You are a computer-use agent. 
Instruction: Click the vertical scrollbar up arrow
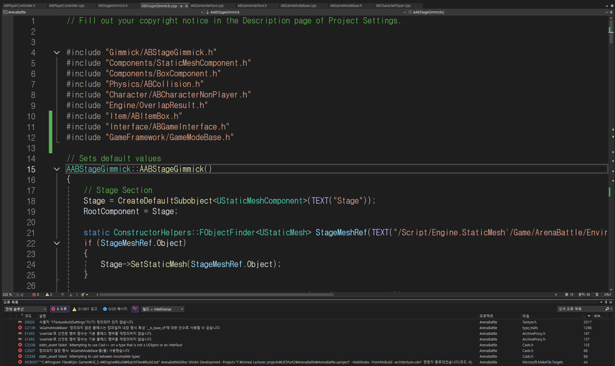click(x=611, y=18)
